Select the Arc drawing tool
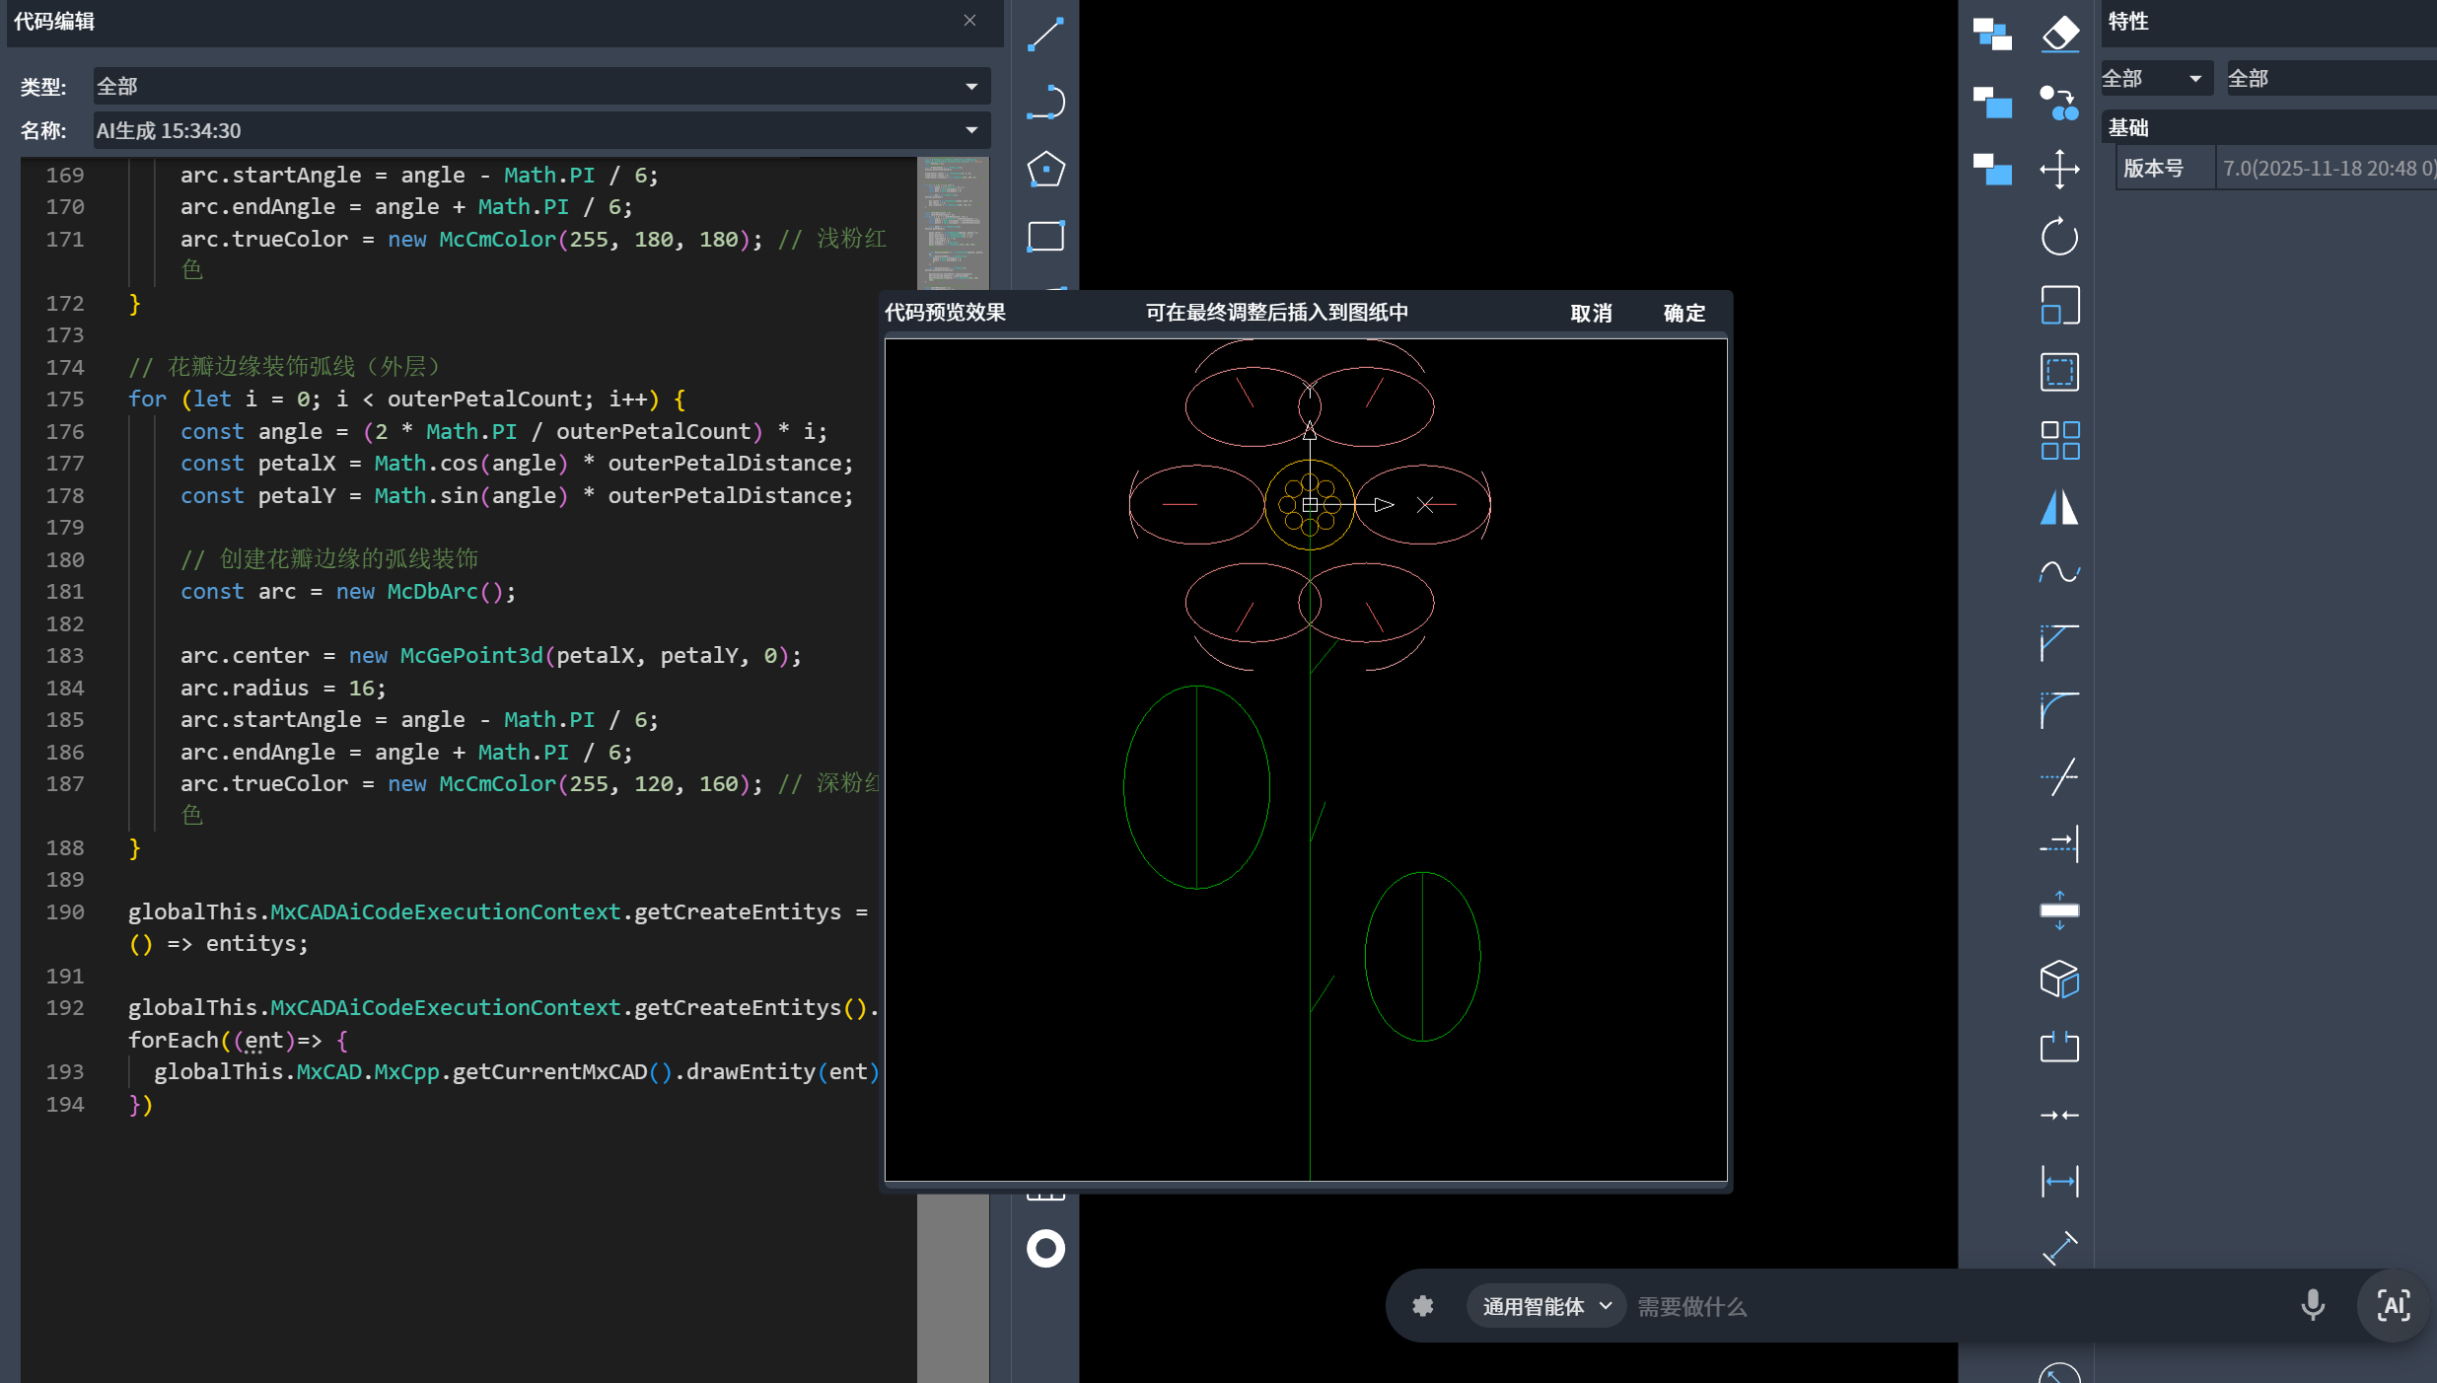Image resolution: width=2437 pixels, height=1383 pixels. tap(1045, 102)
